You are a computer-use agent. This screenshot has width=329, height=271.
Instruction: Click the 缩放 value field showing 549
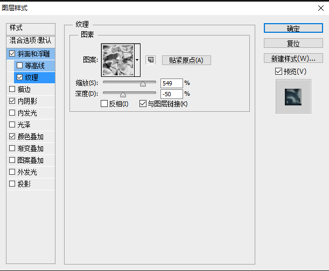[171, 83]
